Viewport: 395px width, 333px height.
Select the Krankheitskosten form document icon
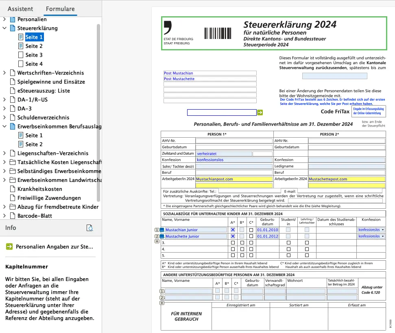coord(12,189)
